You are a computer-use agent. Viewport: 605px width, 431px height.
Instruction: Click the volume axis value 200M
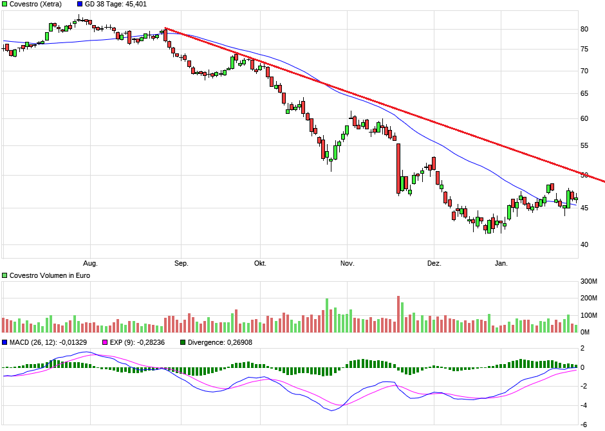point(589,298)
